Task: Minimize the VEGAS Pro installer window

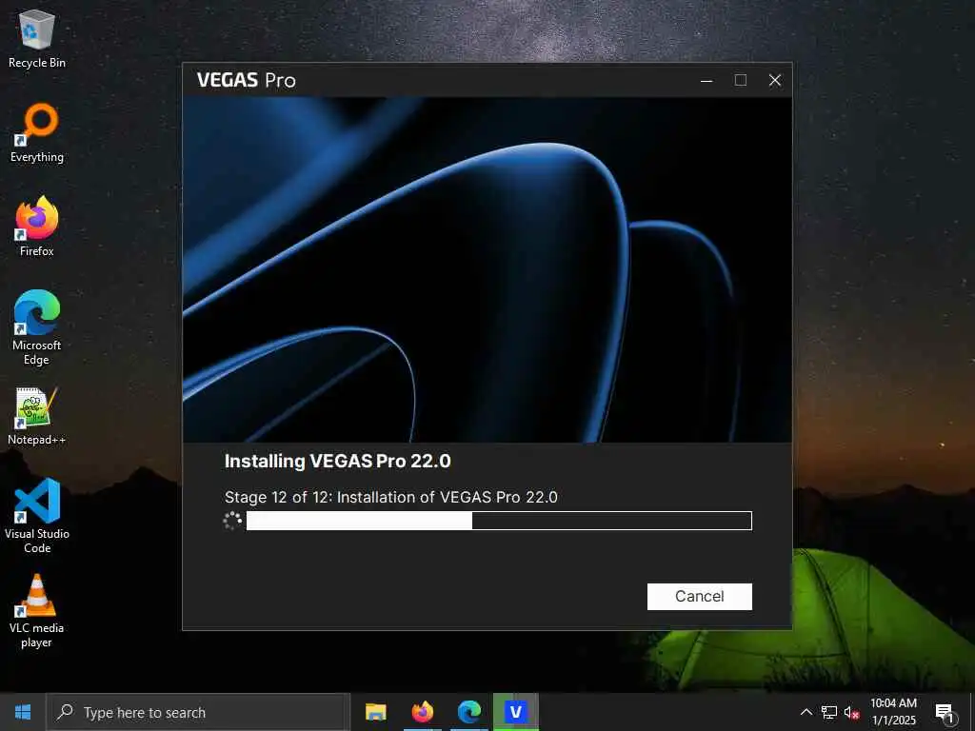Action: point(706,80)
